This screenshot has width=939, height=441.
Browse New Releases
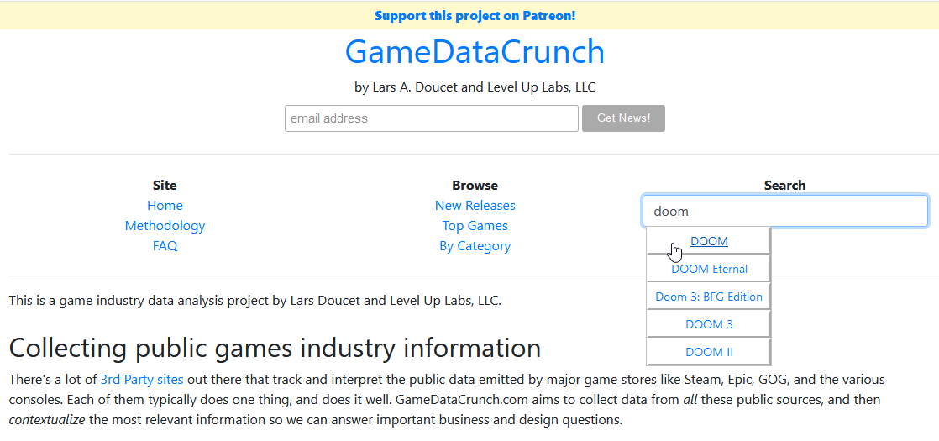coord(475,206)
